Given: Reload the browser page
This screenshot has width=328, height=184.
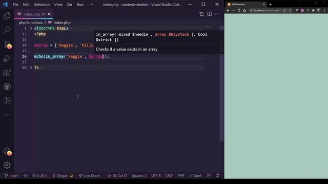Looking at the screenshot, I should [x=239, y=10].
